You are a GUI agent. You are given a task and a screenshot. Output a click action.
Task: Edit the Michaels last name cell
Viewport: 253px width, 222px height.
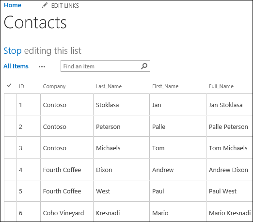click(122, 148)
